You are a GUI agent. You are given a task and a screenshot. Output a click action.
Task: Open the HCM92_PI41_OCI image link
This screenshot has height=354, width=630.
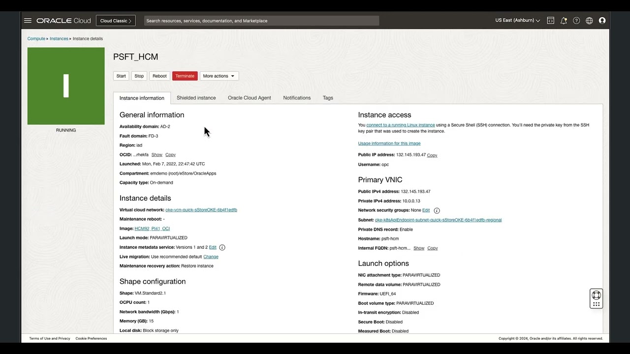[152, 229]
